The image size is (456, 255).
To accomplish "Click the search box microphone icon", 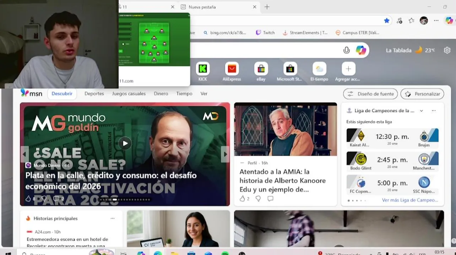I will tap(347, 50).
